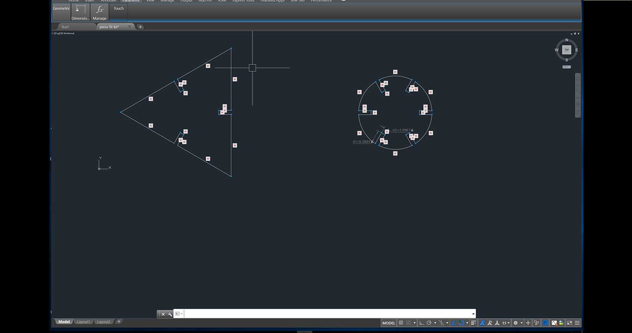
Task: Toggle annotation objects visibility
Action: click(x=482, y=323)
